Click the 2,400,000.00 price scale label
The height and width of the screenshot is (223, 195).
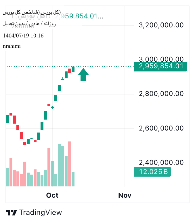point(161,162)
